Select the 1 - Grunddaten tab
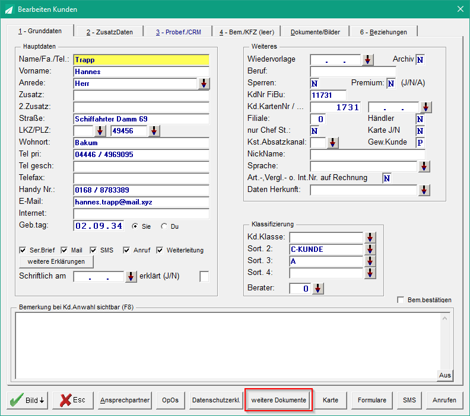The height and width of the screenshot is (416, 470). (40, 31)
